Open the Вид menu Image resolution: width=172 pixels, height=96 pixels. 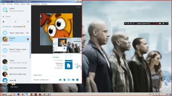pyautogui.click(x=28, y=4)
